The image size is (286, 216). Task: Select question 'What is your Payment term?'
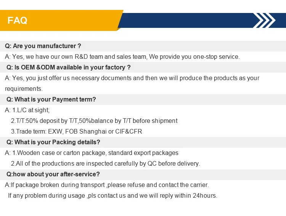[51, 99]
